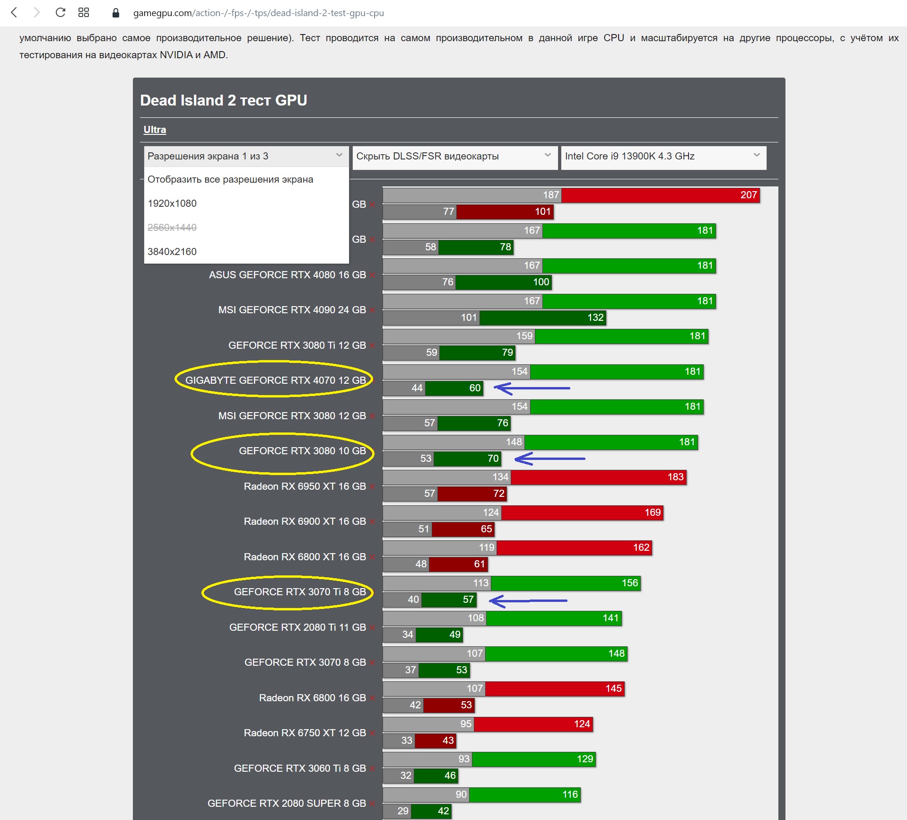Click the Dead Island 2 тест GPU heading

coord(224,100)
